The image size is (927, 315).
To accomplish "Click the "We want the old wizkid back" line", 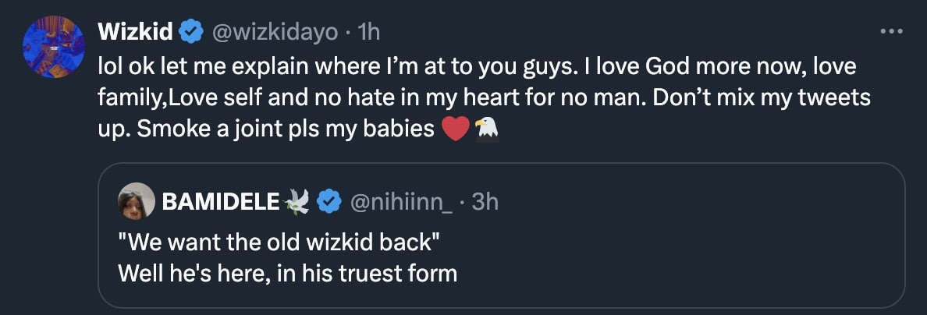I will coord(279,242).
